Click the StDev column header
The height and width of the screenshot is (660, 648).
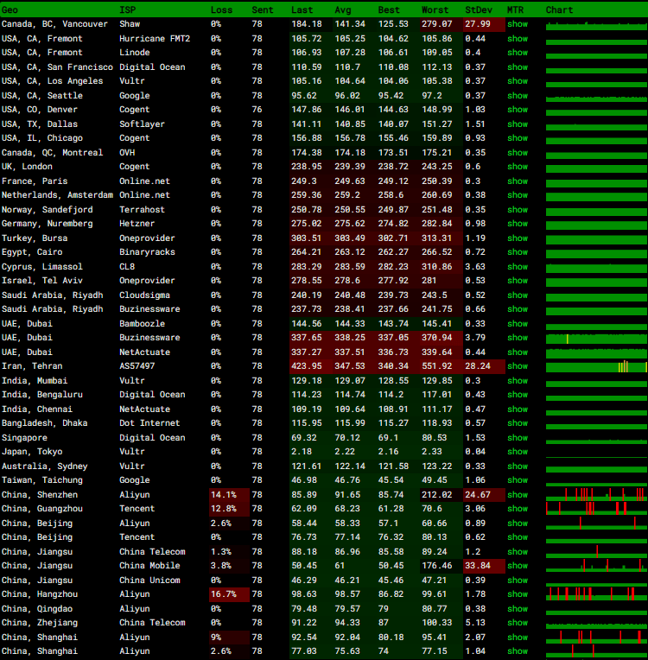479,10
